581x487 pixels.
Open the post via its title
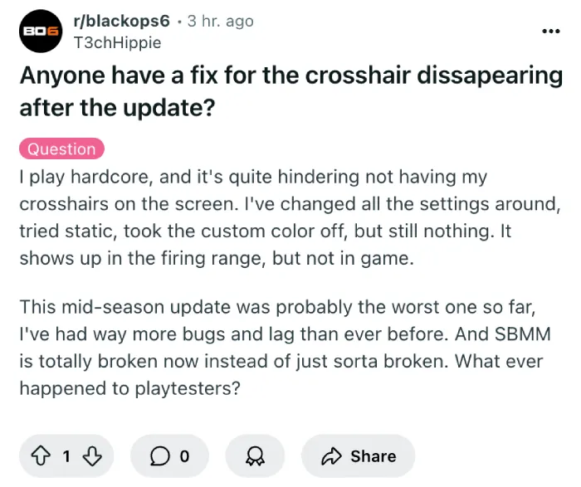tap(291, 91)
